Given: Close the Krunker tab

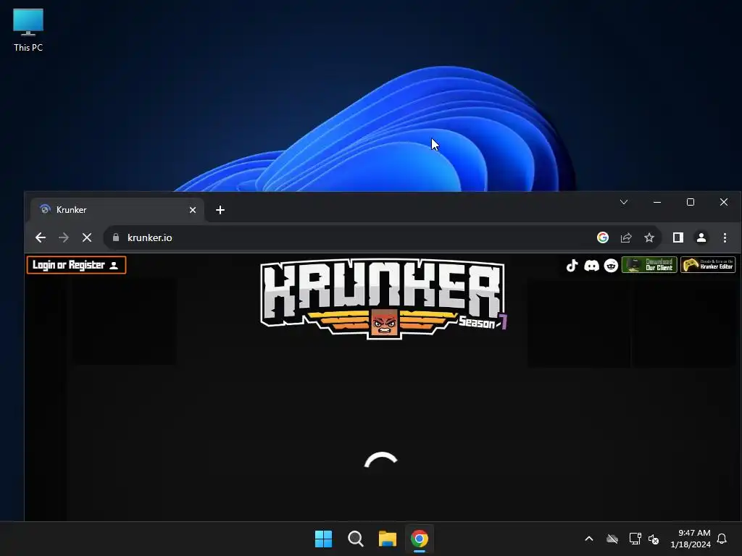Looking at the screenshot, I should click(x=193, y=210).
